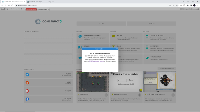Open a new browser tab

coord(53,2)
